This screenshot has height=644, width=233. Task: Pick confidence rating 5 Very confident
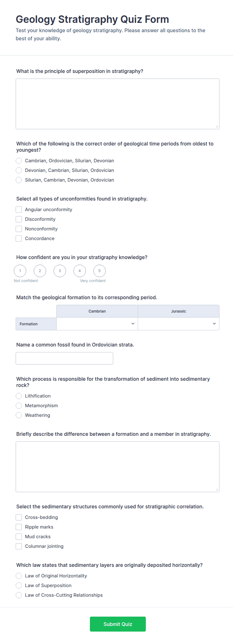coord(99,271)
